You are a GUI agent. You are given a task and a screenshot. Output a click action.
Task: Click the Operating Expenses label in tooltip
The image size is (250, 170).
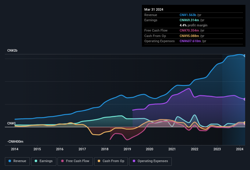160,41
